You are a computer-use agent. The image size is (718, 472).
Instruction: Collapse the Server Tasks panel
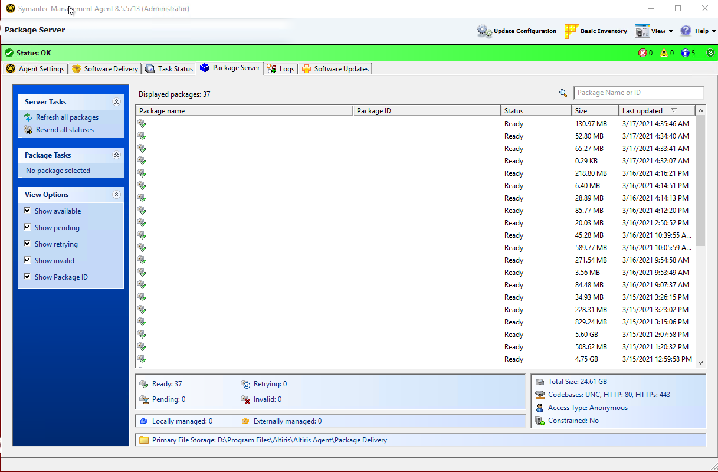tap(116, 102)
